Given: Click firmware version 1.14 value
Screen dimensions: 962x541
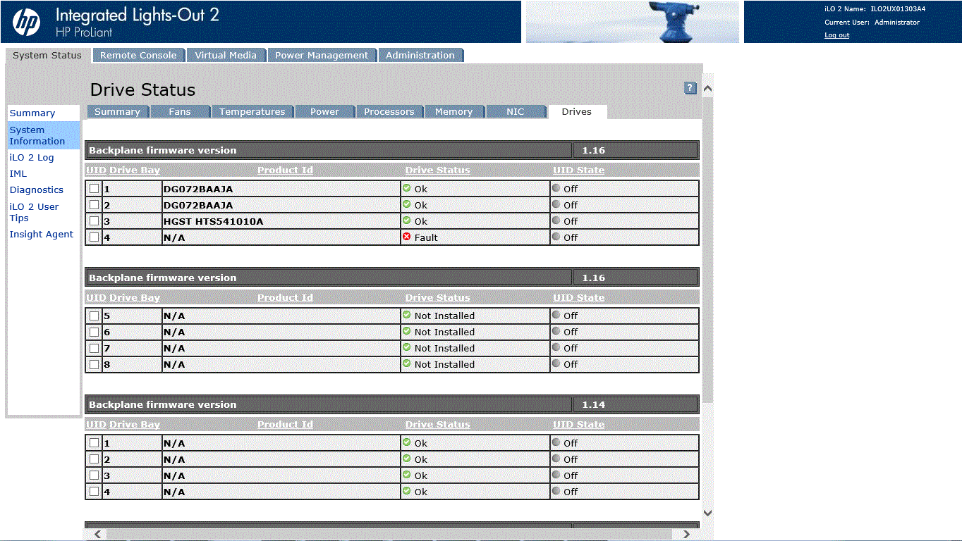Looking at the screenshot, I should click(594, 404).
